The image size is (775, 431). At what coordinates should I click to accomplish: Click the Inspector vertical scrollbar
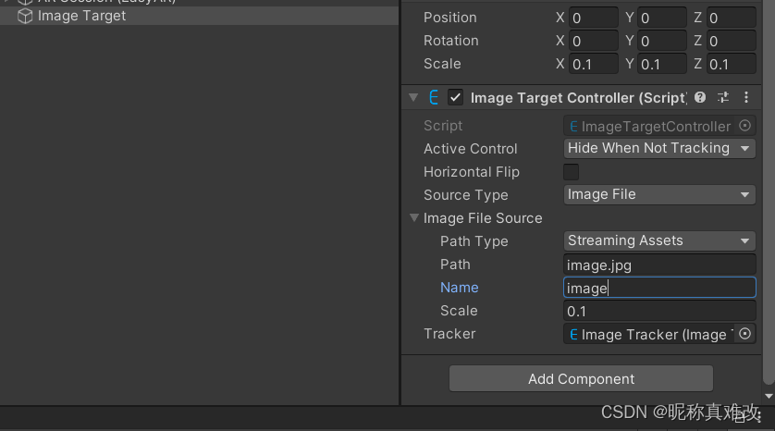click(x=769, y=192)
